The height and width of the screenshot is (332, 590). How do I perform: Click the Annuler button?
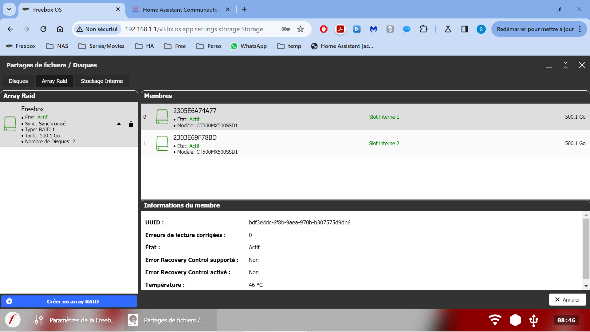click(567, 300)
